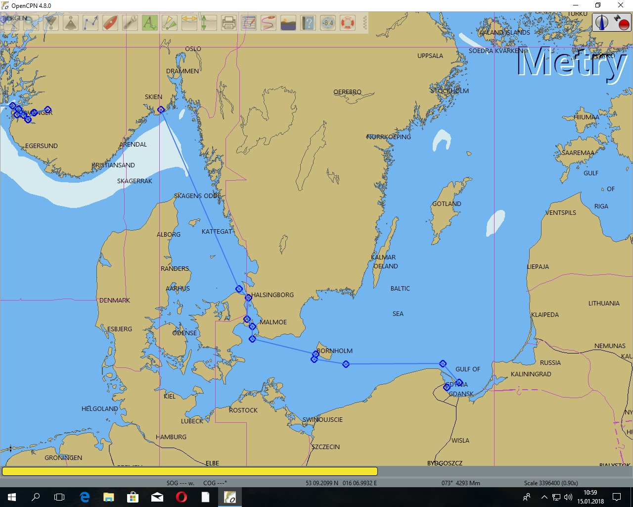Viewport: 633px width, 507px height.
Task: Click the KRISTIANSAND chart label
Action: click(113, 165)
